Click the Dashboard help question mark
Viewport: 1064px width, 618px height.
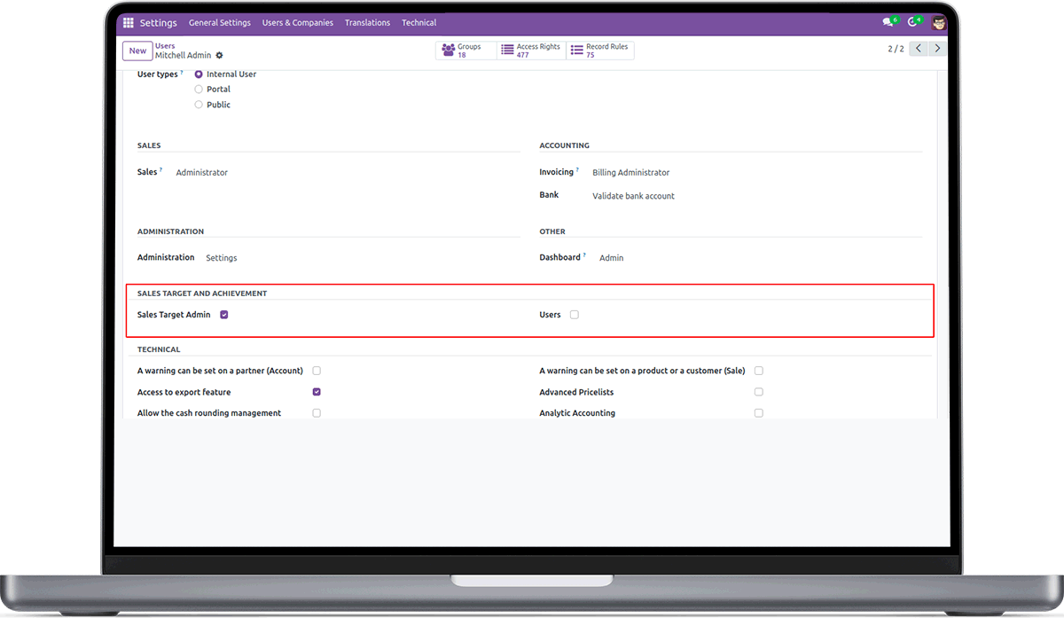coord(584,255)
